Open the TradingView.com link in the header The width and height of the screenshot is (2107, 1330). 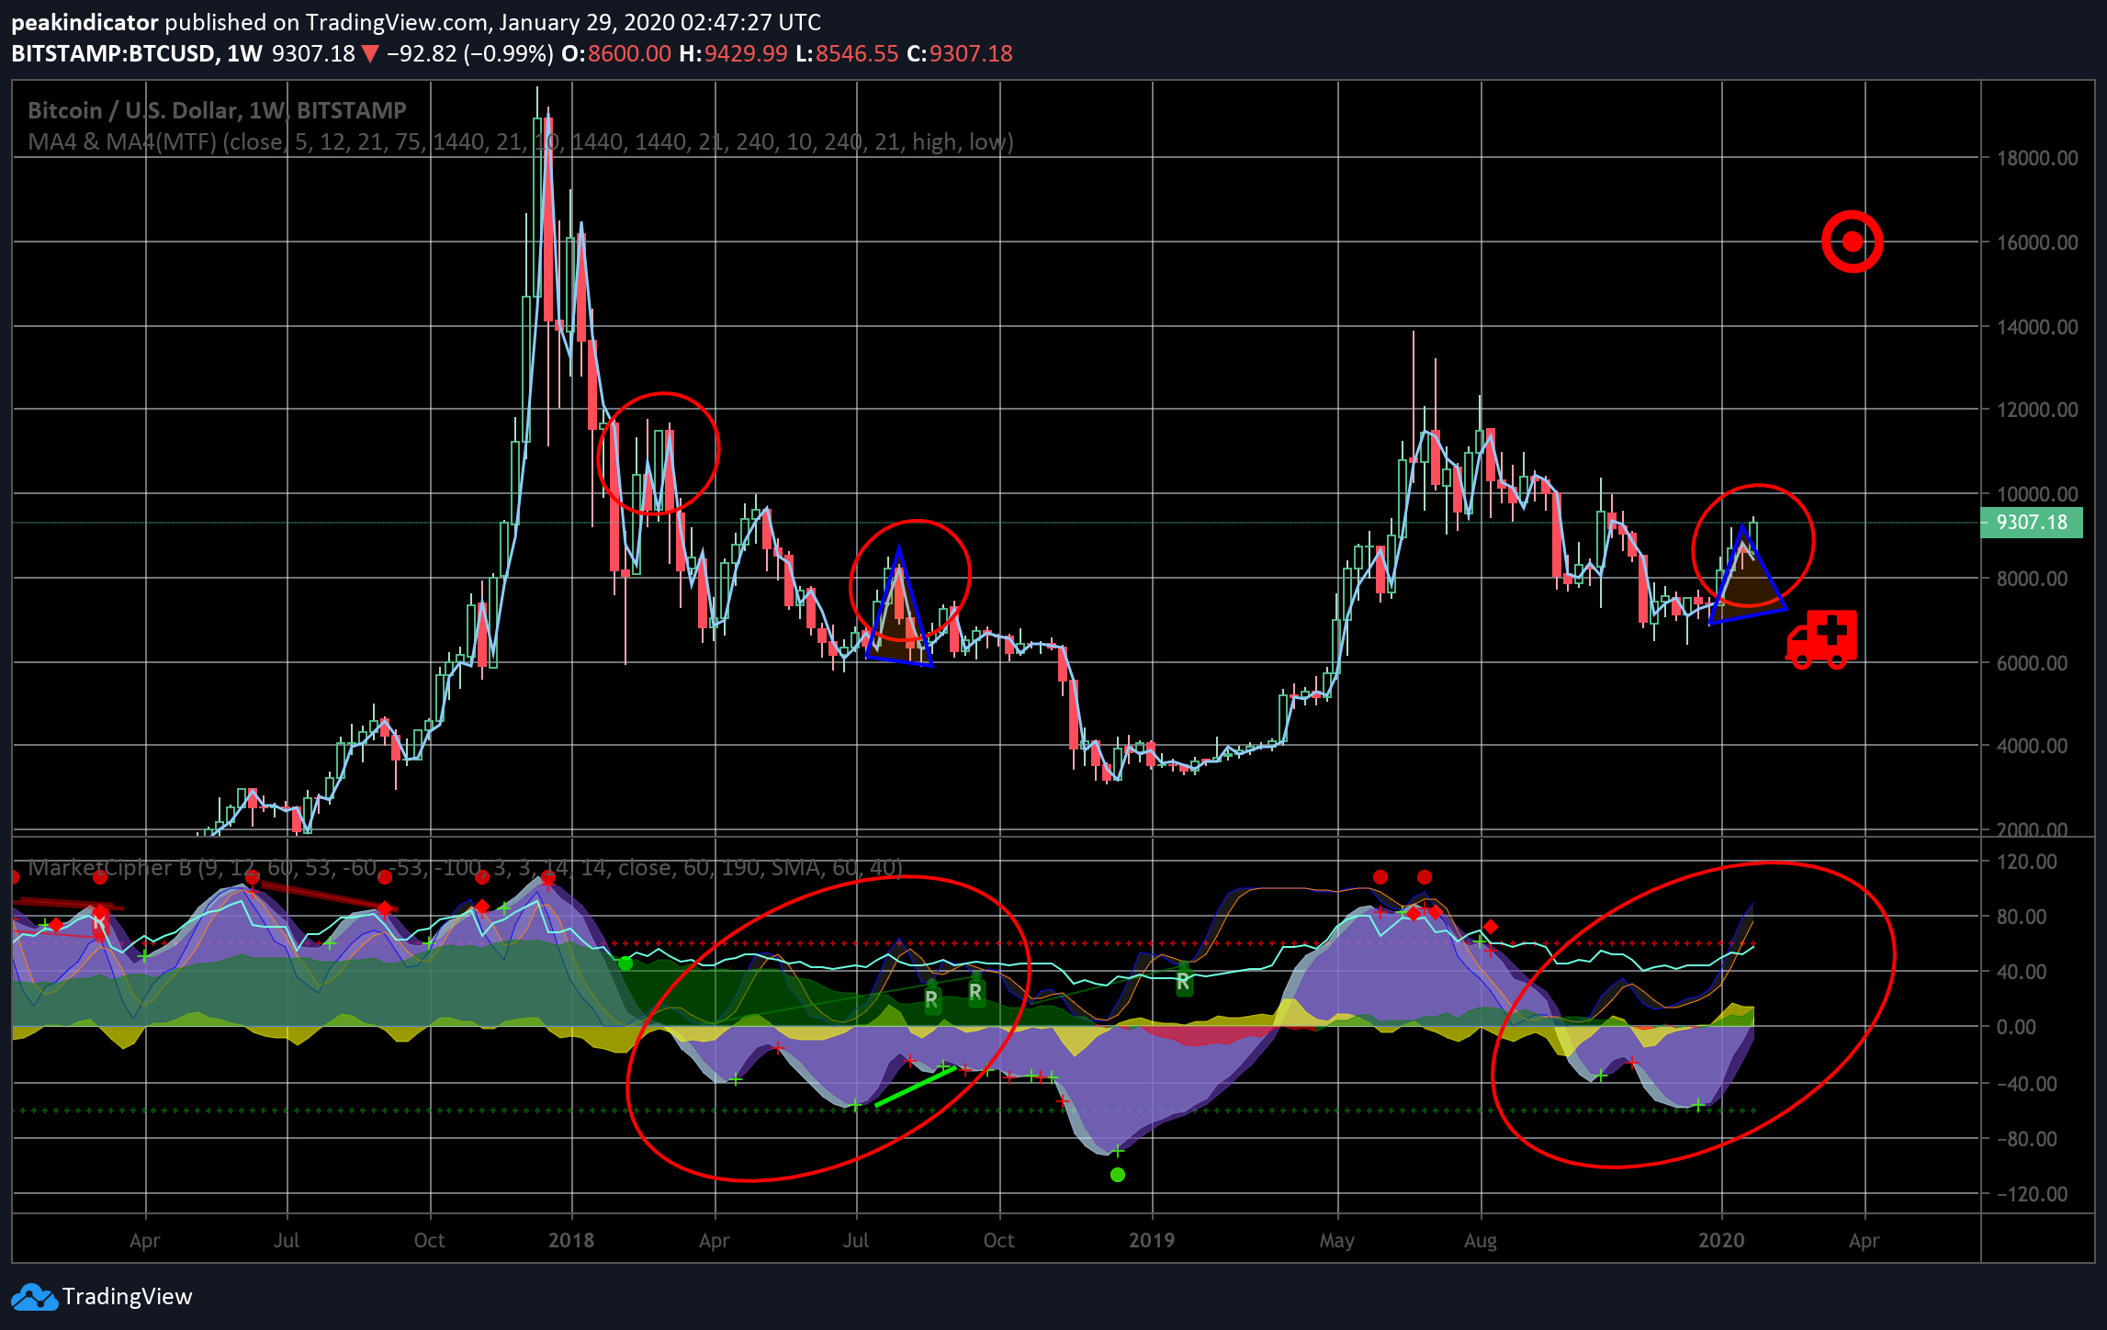pos(398,22)
